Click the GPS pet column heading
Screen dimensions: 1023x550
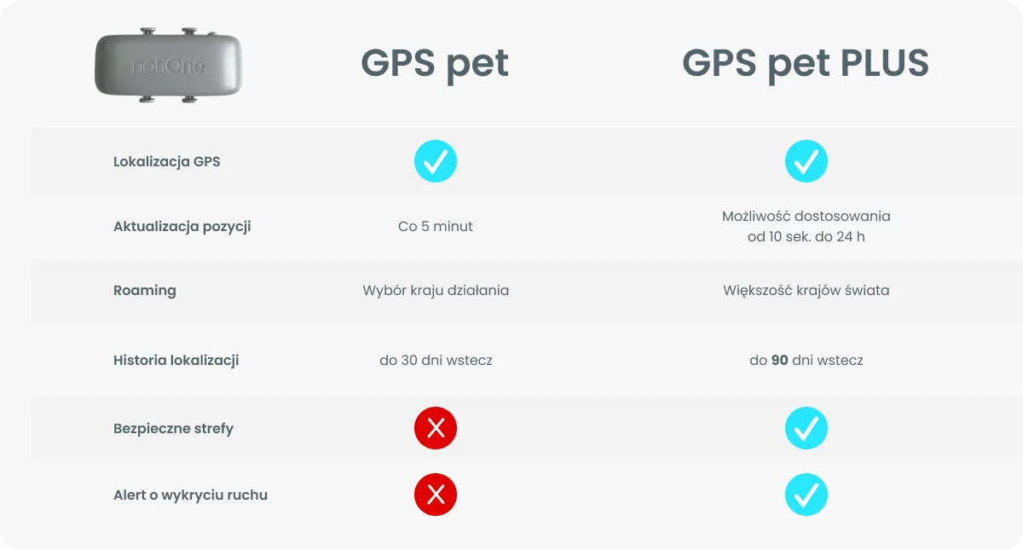coord(435,64)
